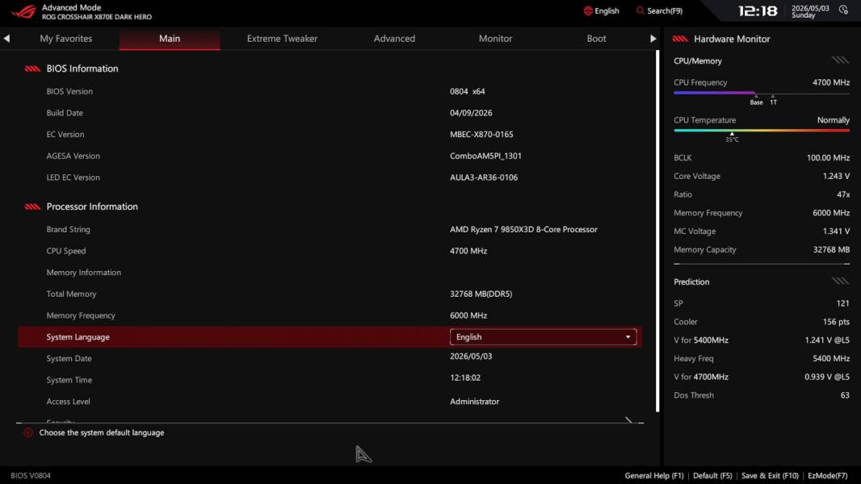Click the SP value 121
This screenshot has height=484, width=861.
click(843, 303)
